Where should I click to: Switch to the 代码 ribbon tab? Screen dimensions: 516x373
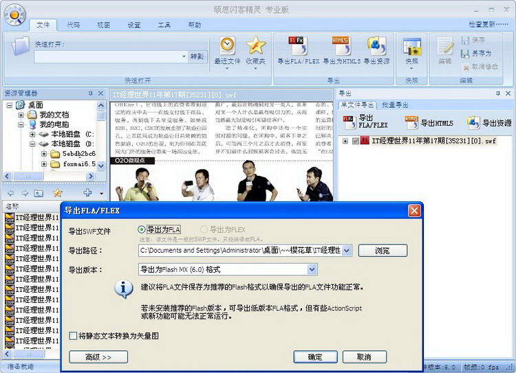coord(73,25)
